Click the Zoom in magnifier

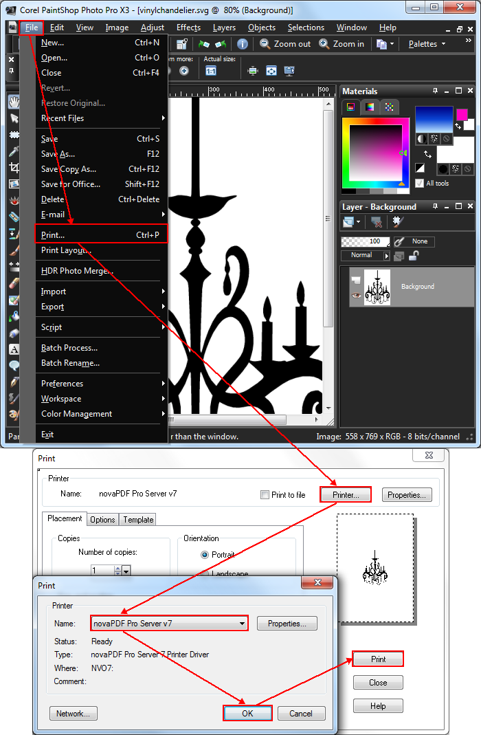pos(324,43)
